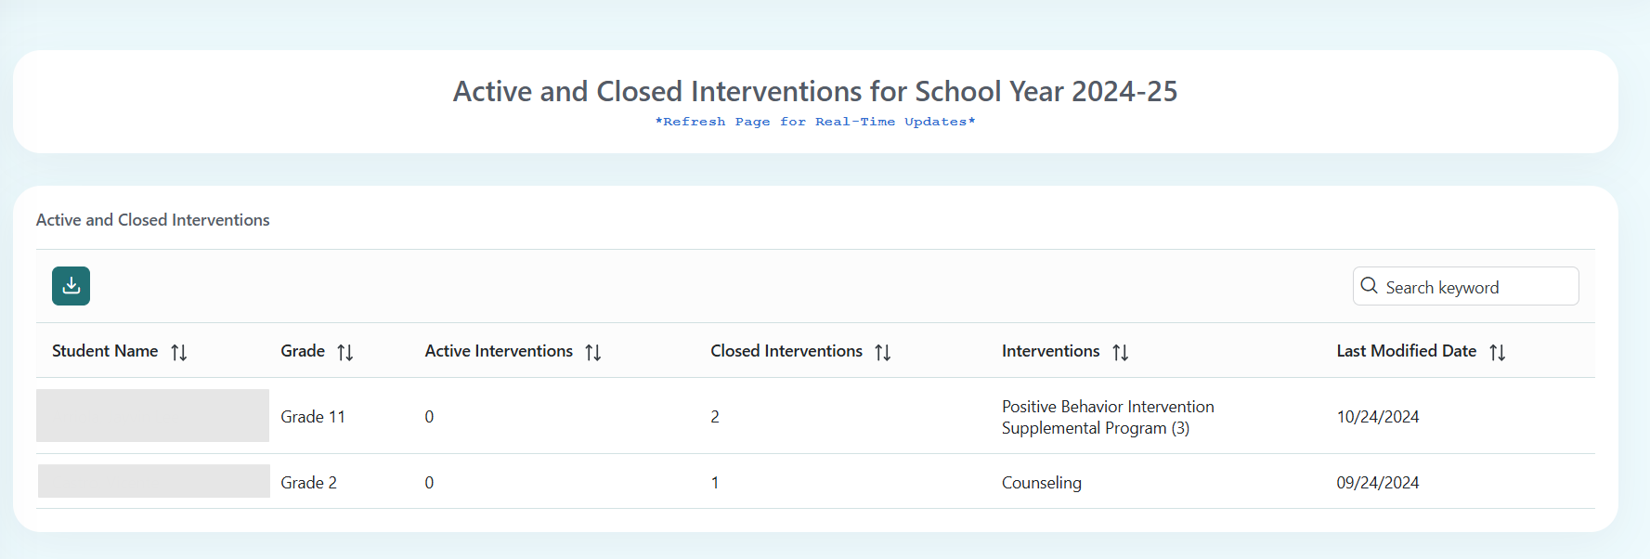Viewport: 1650px width, 559px height.
Task: Click the sort arrows beside Grade
Action: click(345, 352)
